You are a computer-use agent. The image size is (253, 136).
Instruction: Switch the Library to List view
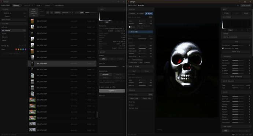pos(82,12)
